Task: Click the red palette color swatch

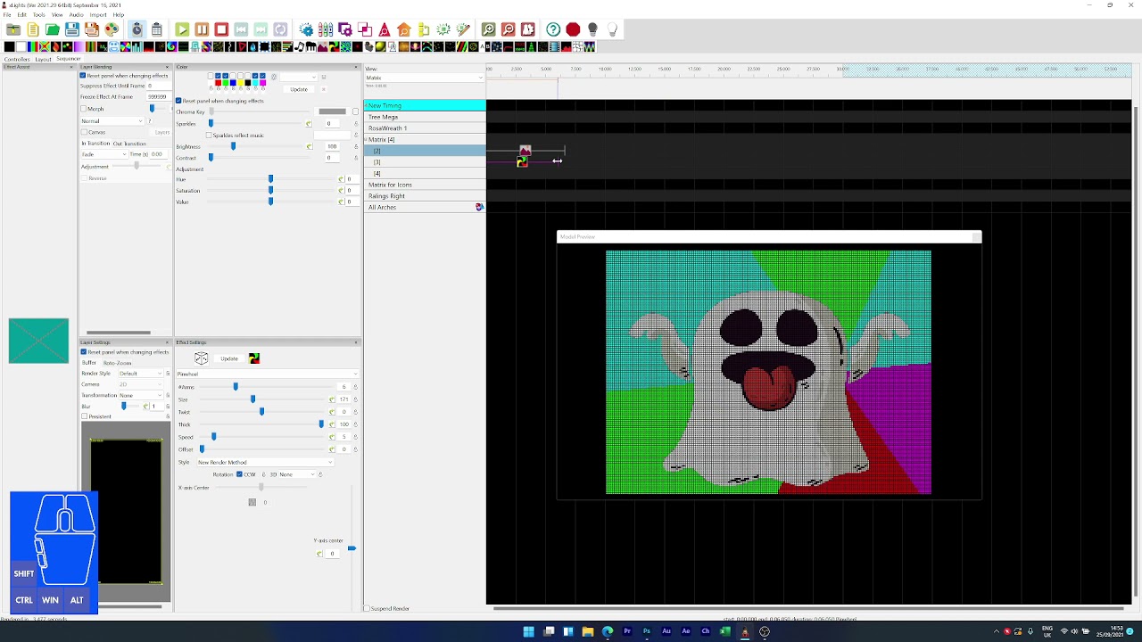Action: coord(219,83)
